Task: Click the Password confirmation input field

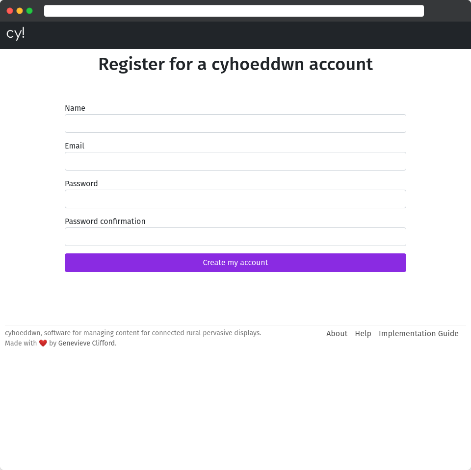Action: [x=235, y=237]
